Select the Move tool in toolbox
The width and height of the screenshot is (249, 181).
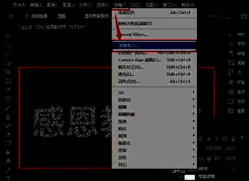point(8,37)
